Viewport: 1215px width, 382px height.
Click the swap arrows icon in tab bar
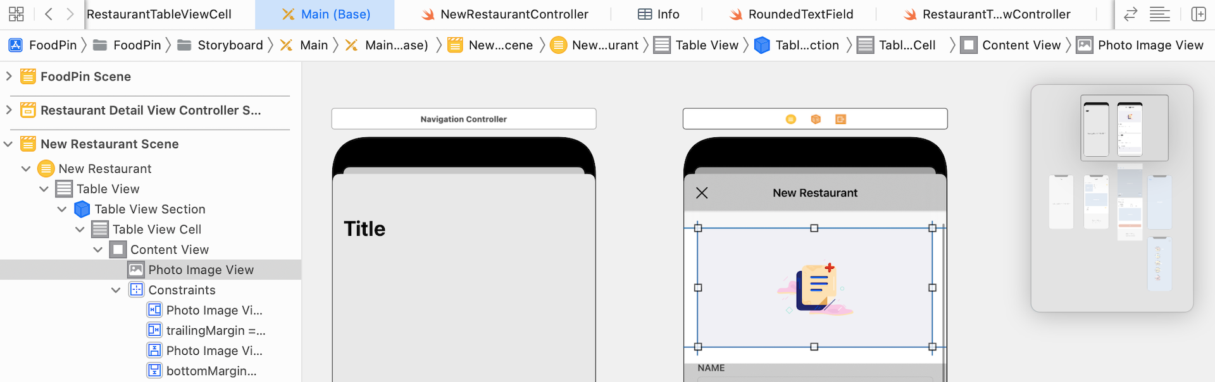click(1130, 14)
